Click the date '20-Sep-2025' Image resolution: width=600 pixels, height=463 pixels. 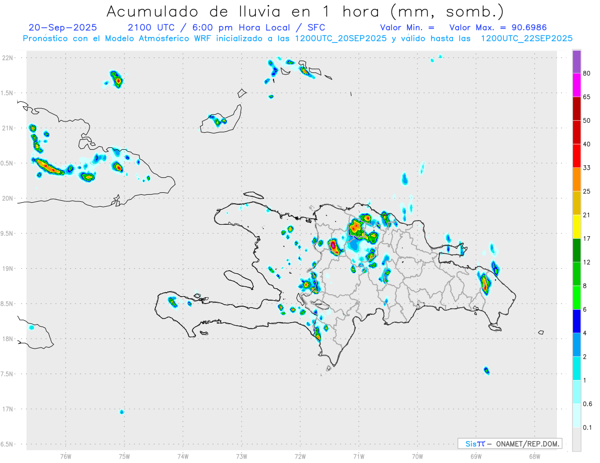pos(62,27)
